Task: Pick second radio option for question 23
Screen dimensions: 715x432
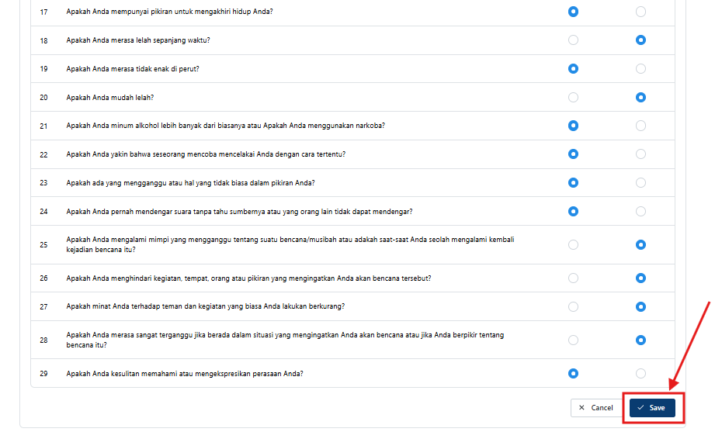Action: tap(640, 183)
